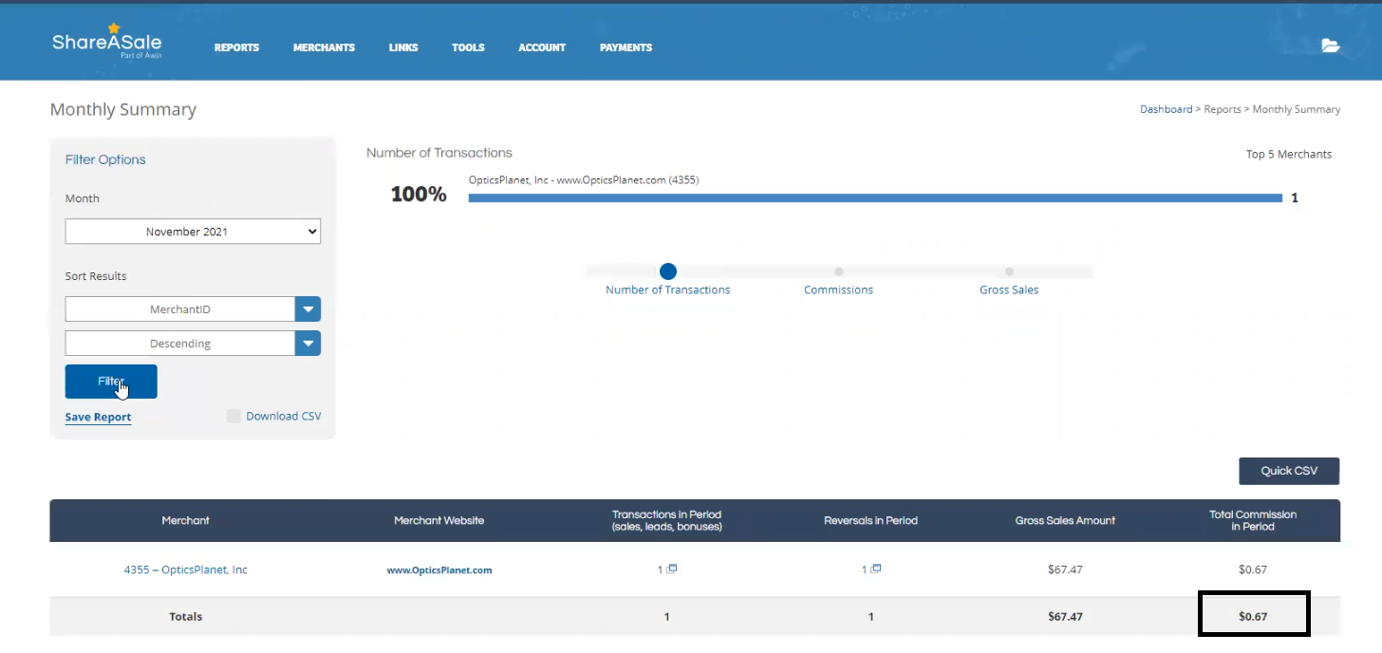Click the OpticsPlanet row $67.47 gross sales

(1065, 569)
